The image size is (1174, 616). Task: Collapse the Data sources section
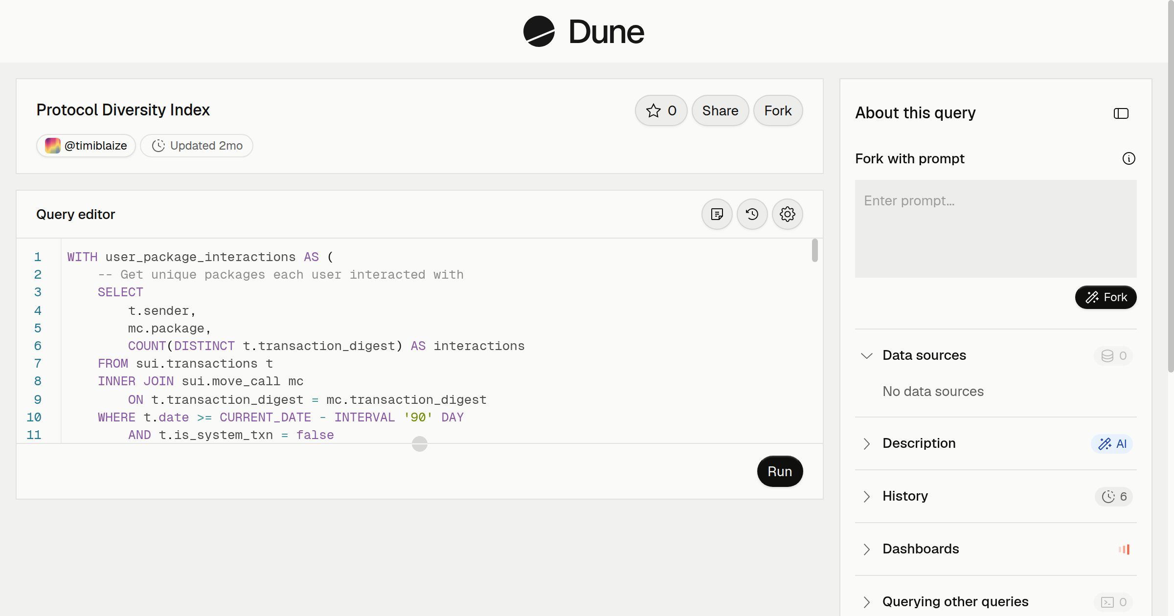[x=866, y=355]
